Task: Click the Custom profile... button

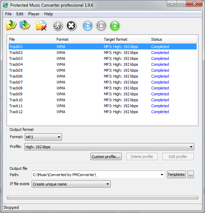Action: [x=106, y=157]
